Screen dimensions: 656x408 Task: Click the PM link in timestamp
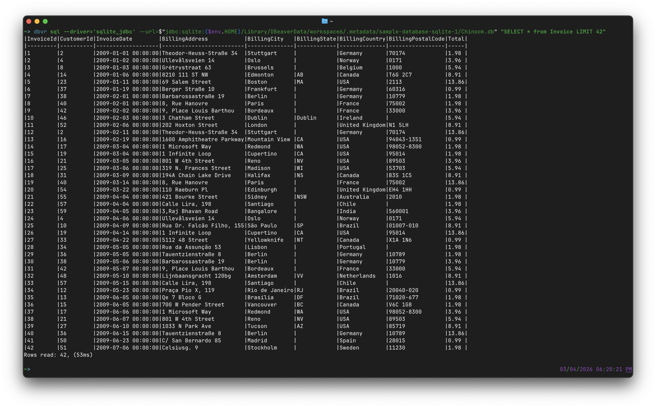628,369
